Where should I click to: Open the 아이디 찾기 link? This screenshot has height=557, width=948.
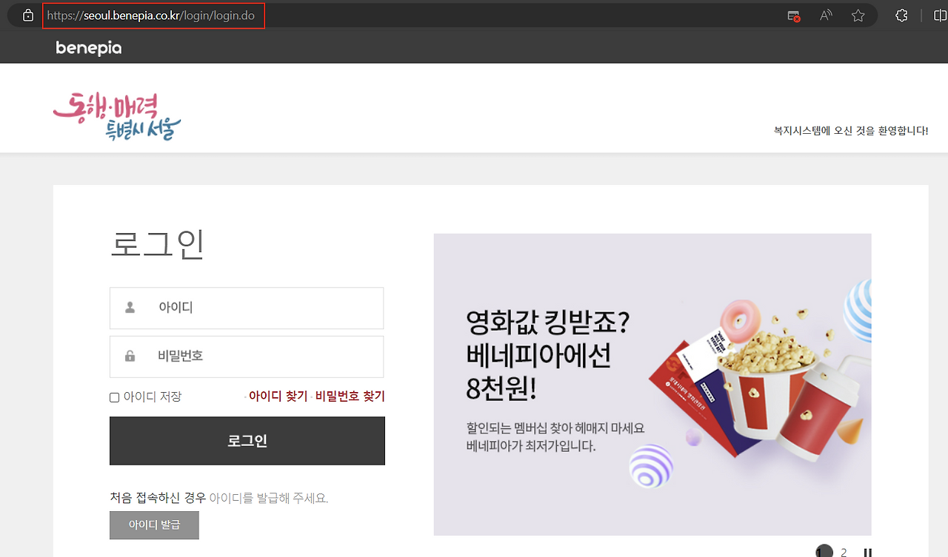[279, 396]
